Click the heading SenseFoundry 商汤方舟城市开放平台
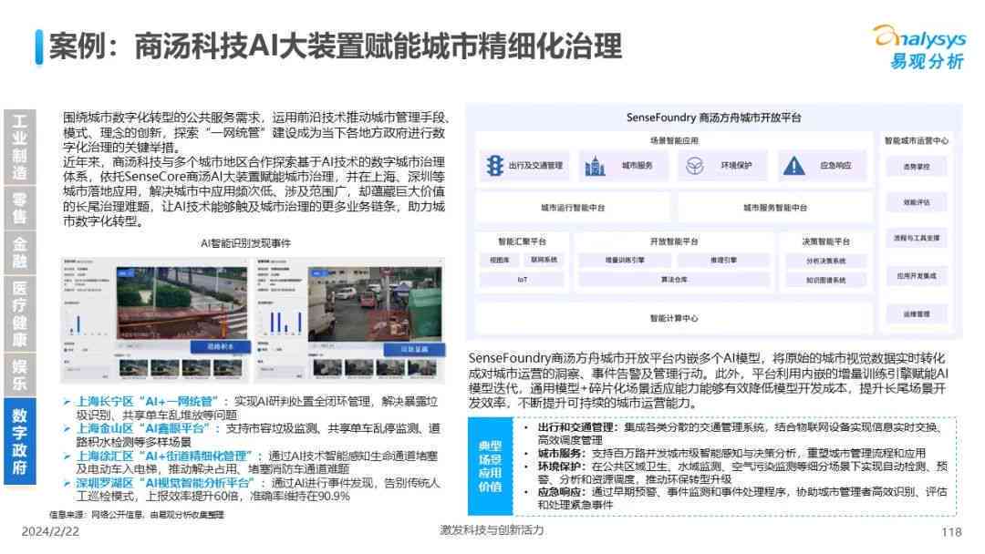985x554 pixels. click(713, 118)
